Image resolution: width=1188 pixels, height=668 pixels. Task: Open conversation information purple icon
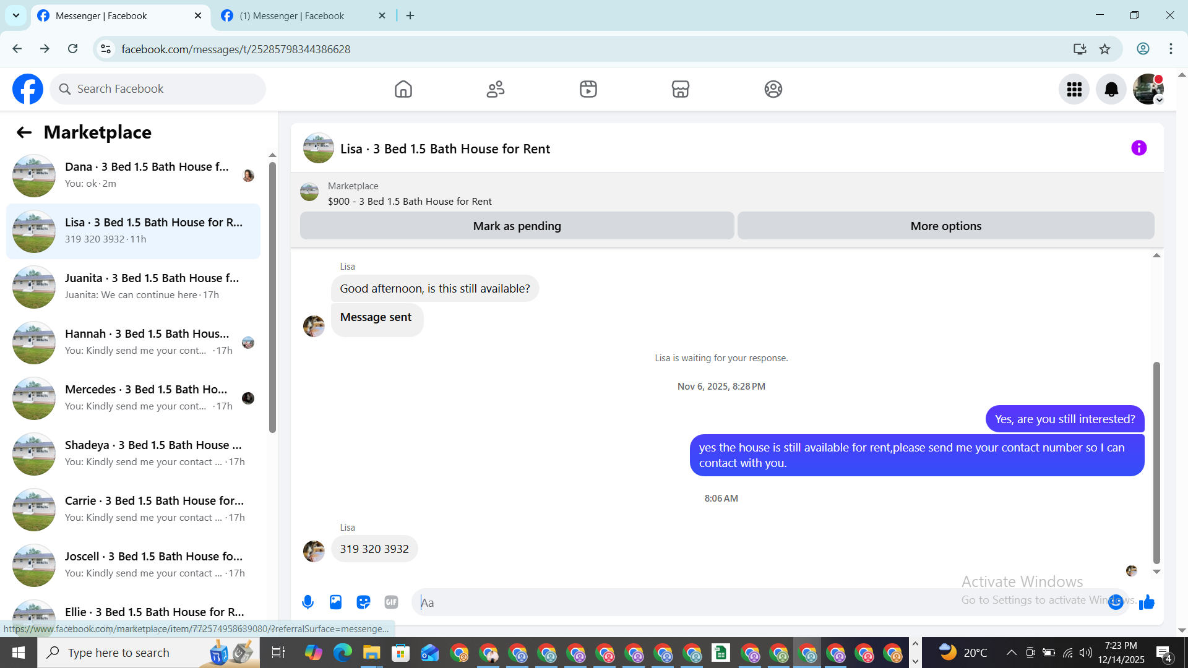1138,148
